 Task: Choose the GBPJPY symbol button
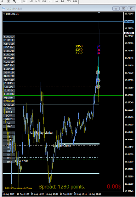coord(9,87)
